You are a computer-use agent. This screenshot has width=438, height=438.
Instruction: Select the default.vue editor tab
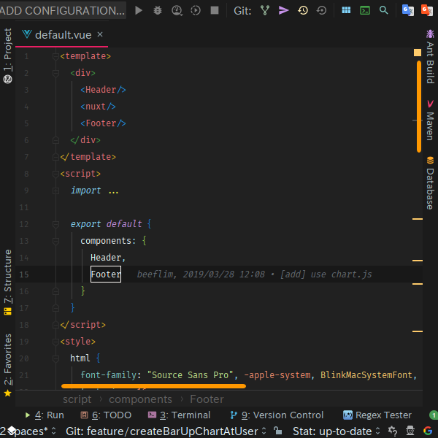point(63,35)
